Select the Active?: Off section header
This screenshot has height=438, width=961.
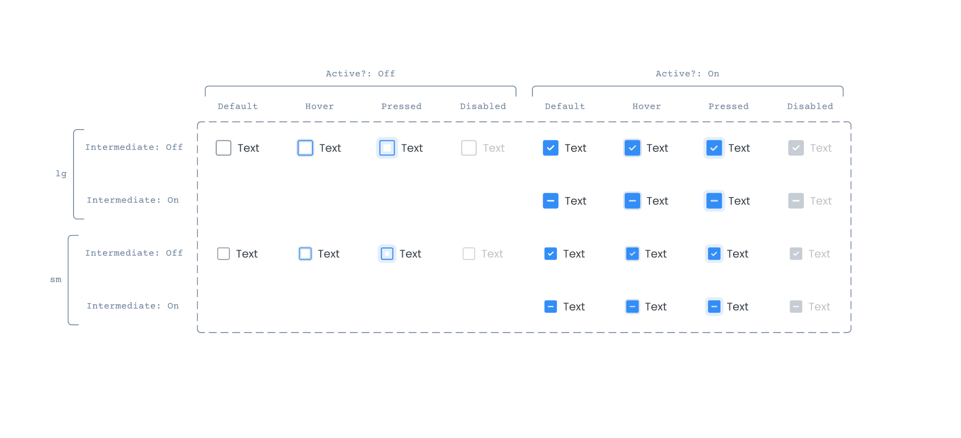coord(360,73)
